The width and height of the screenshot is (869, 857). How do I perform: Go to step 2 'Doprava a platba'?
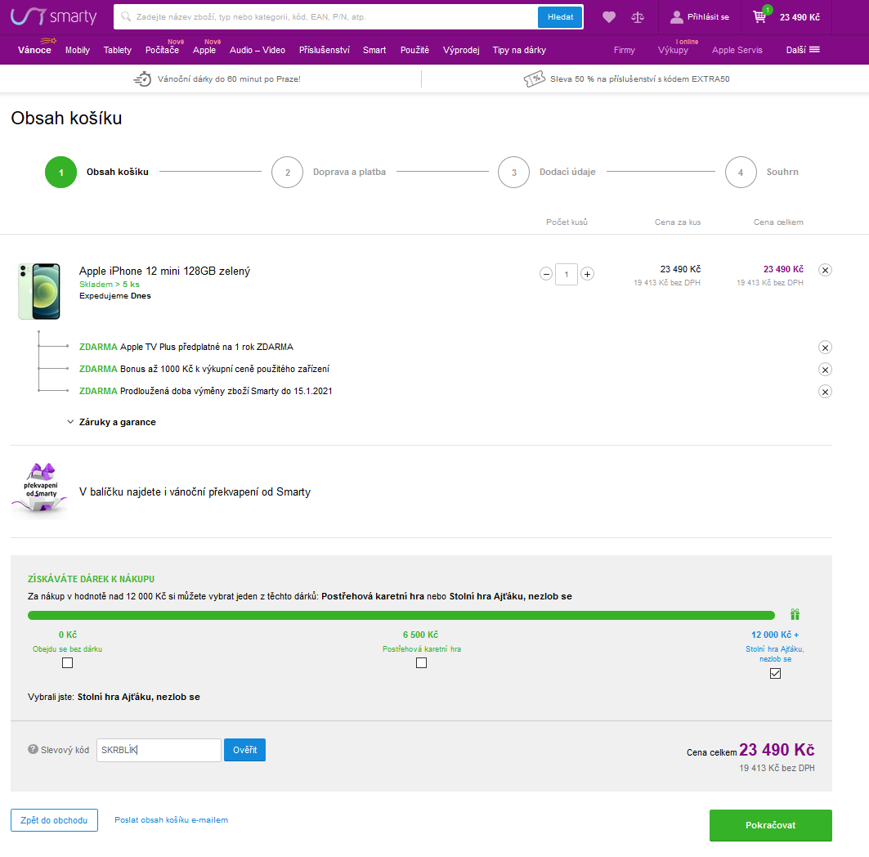point(329,172)
